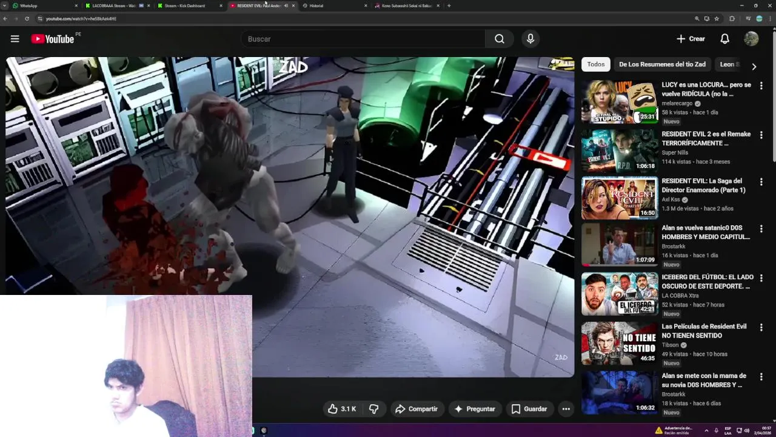
Task: Select the Todos filter chip
Action: point(595,64)
